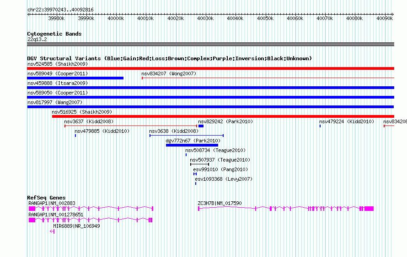The height and width of the screenshot is (257, 407).
Task: Click the ZC3H7B large terminal exon block
Action: point(369,209)
